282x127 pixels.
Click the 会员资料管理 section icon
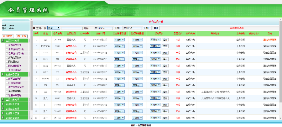coord(3,41)
